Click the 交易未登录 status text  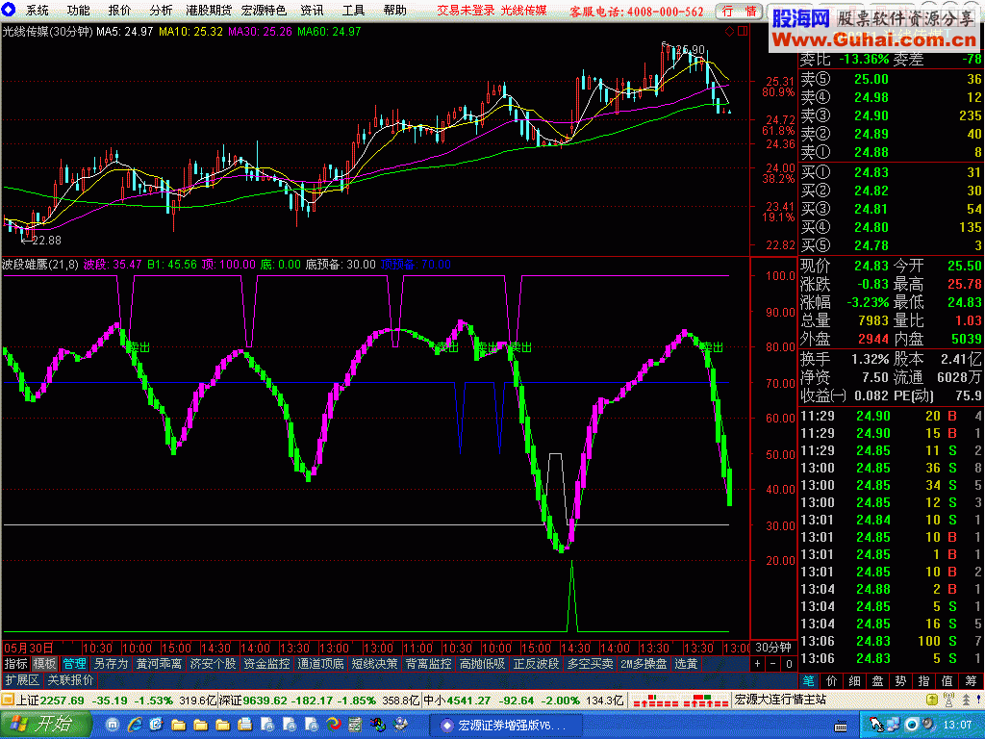tap(467, 11)
